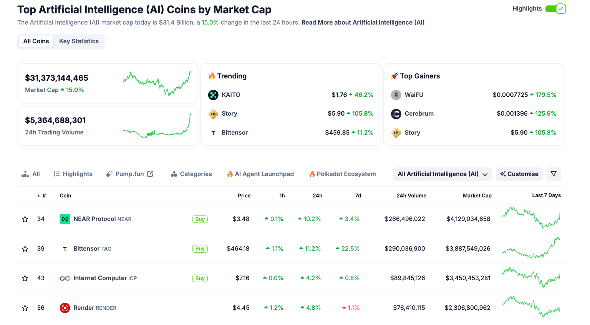Open the filter funnel icon
590x325 pixels.
coord(554,174)
